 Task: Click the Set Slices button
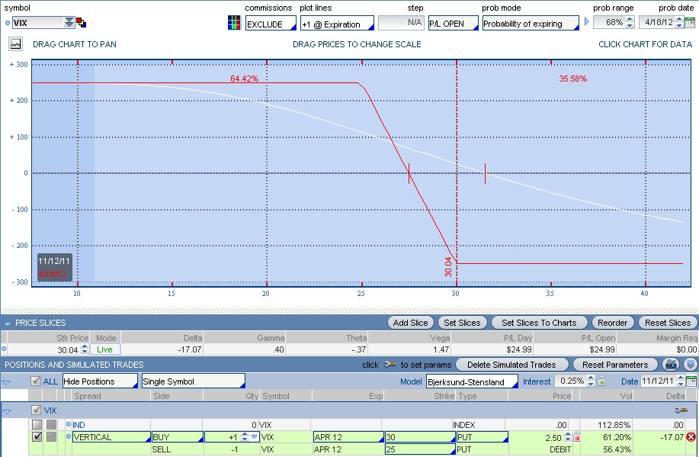462,322
